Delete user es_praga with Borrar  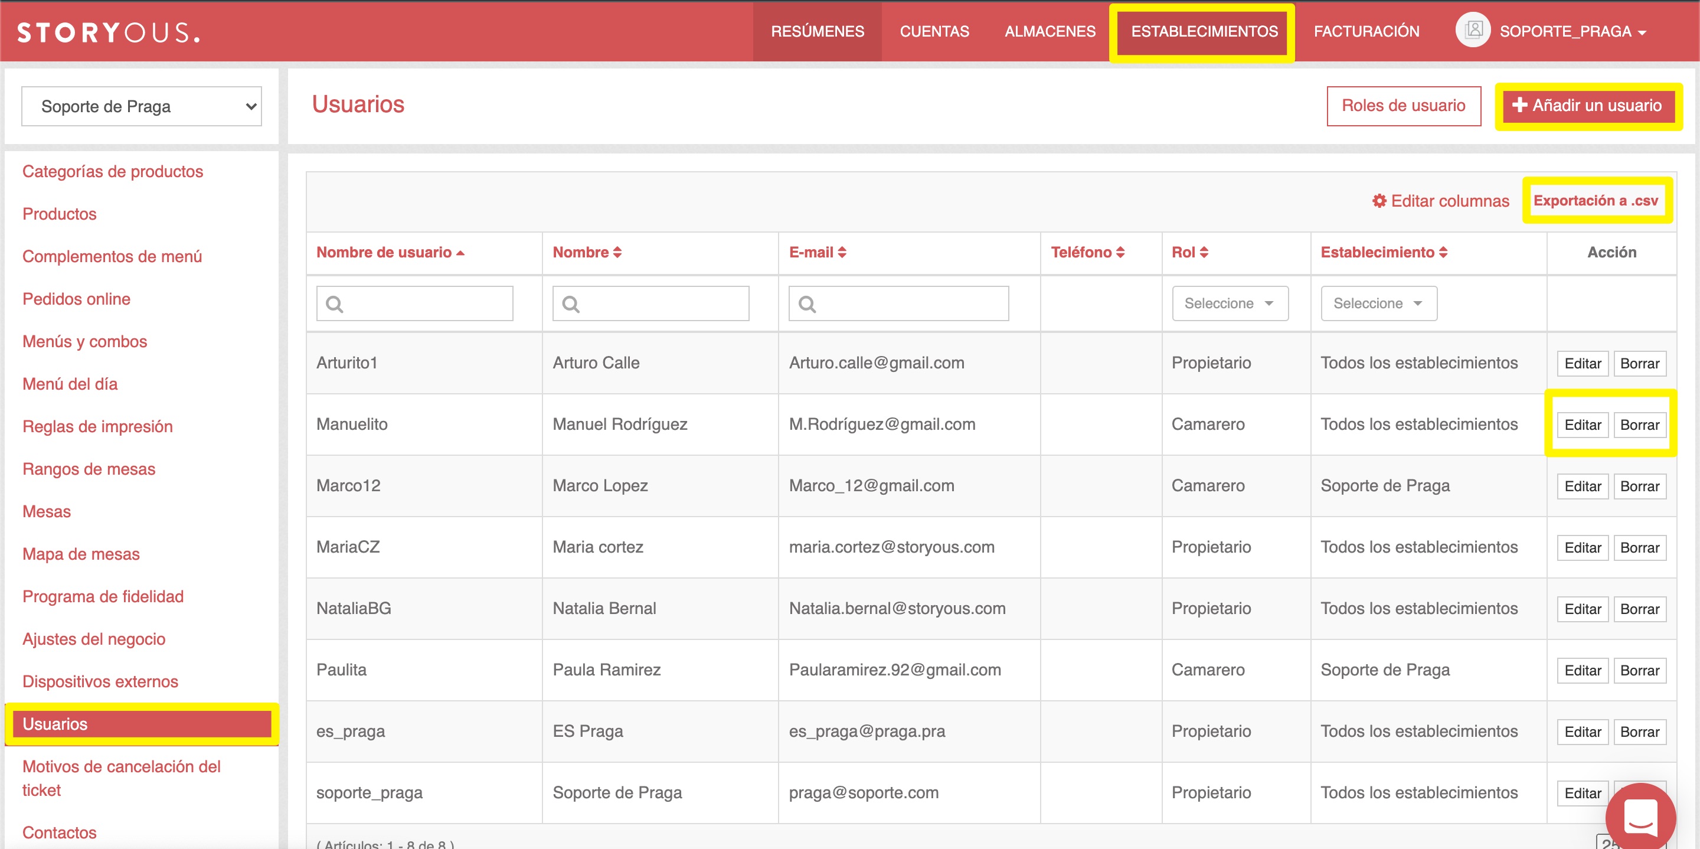pos(1639,732)
